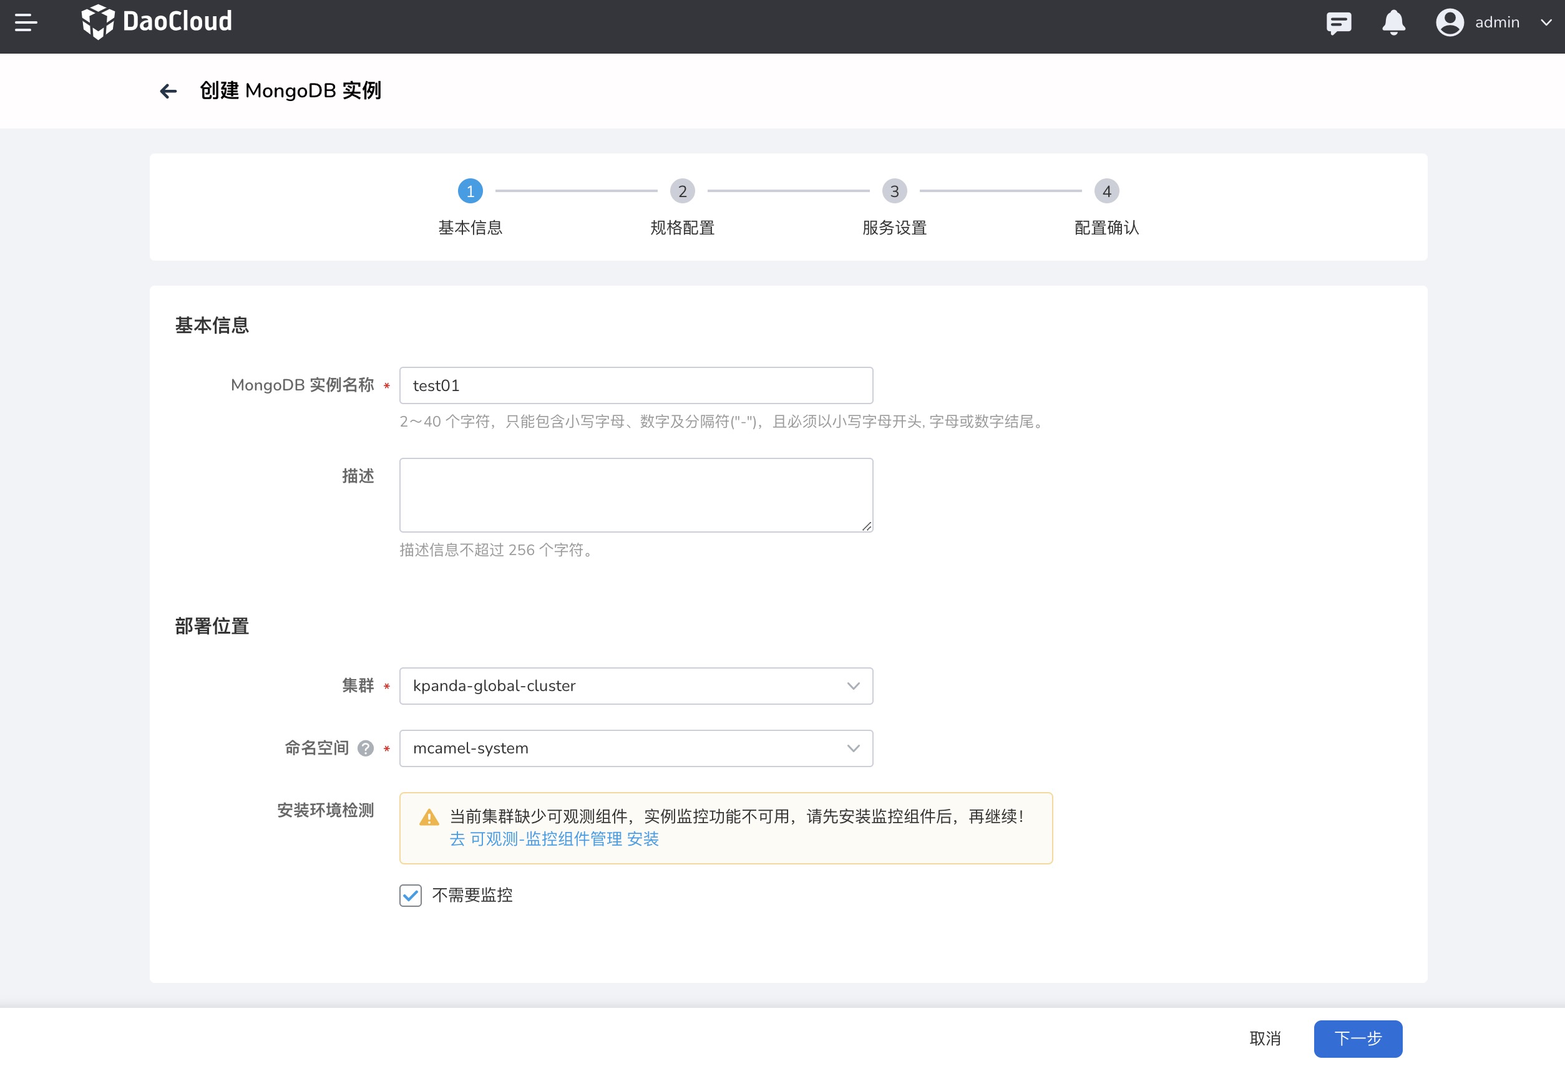Image resolution: width=1565 pixels, height=1069 pixels.
Task: Select step 3 服务设置 circle
Action: pos(894,191)
